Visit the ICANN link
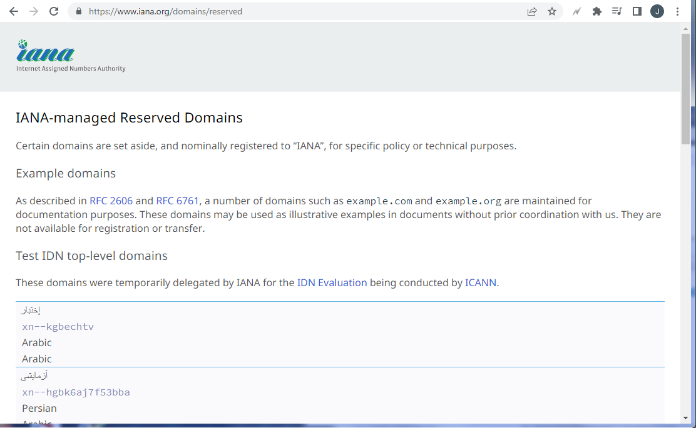 (x=481, y=282)
